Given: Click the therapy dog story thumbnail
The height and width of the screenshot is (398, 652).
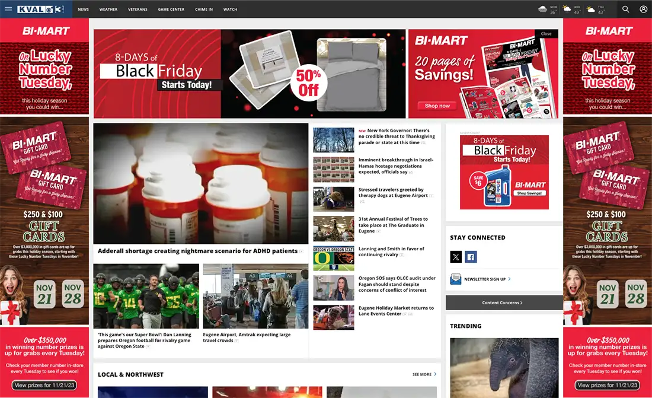Looking at the screenshot, I should pos(334,199).
